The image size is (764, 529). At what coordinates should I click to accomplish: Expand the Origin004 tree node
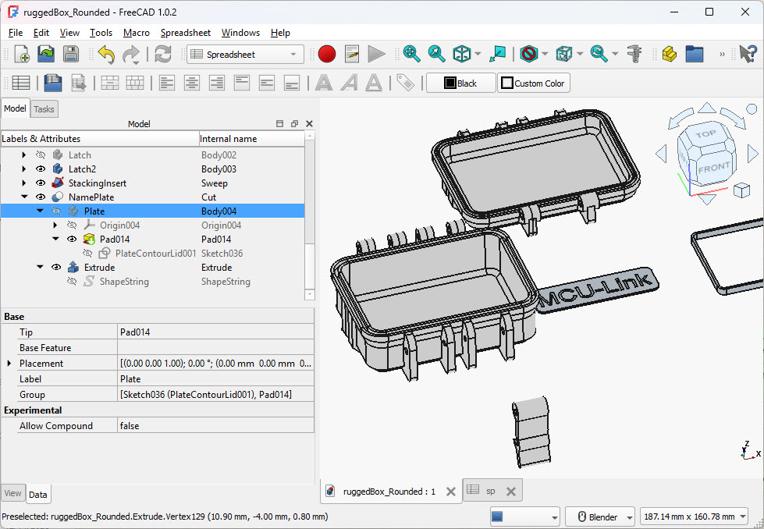tap(54, 225)
